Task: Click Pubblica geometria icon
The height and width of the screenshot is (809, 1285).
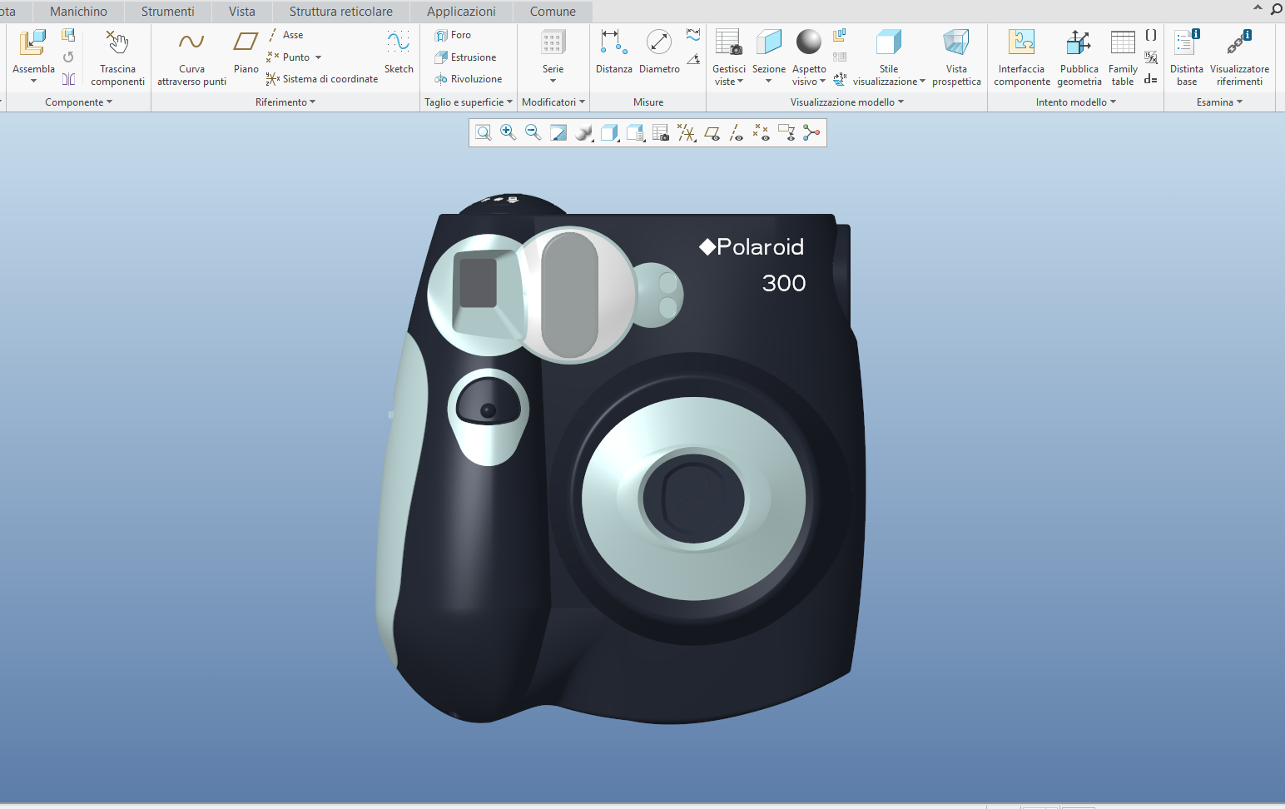Action: pyautogui.click(x=1079, y=42)
